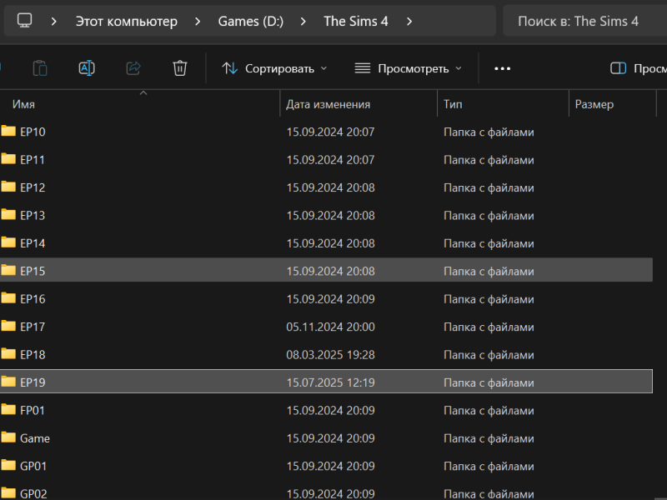Select the EP15 folder name

tap(33, 272)
